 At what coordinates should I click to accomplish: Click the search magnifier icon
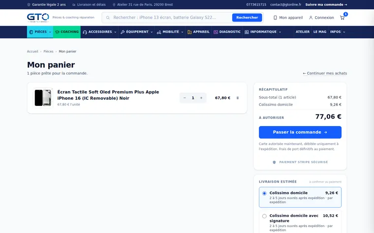[108, 18]
